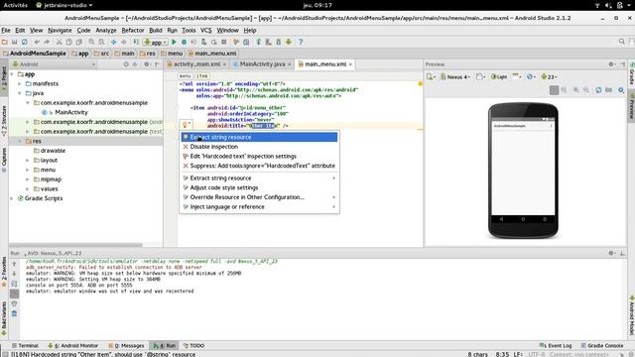Click Scroll from Source icon in Project panel

click(x=126, y=63)
